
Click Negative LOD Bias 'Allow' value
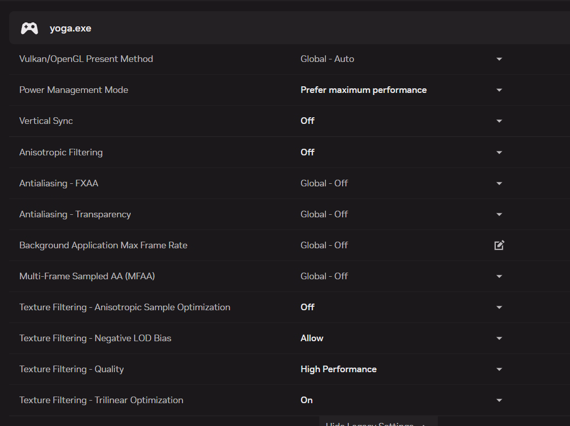(312, 338)
